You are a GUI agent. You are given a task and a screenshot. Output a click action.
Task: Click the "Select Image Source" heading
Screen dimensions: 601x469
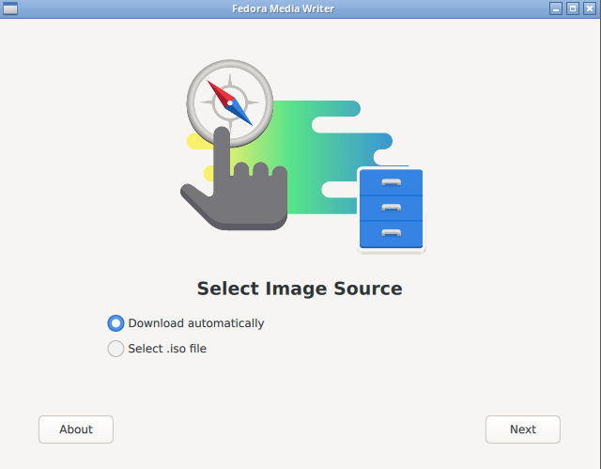pos(300,289)
